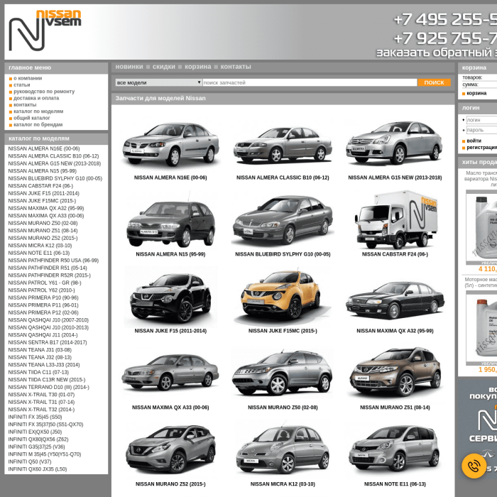Open 'руководство по ремонту' menu item
Screen dimensions: 497x497
click(44, 92)
